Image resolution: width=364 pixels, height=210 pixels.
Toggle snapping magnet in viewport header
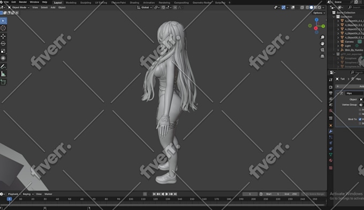coord(163,7)
